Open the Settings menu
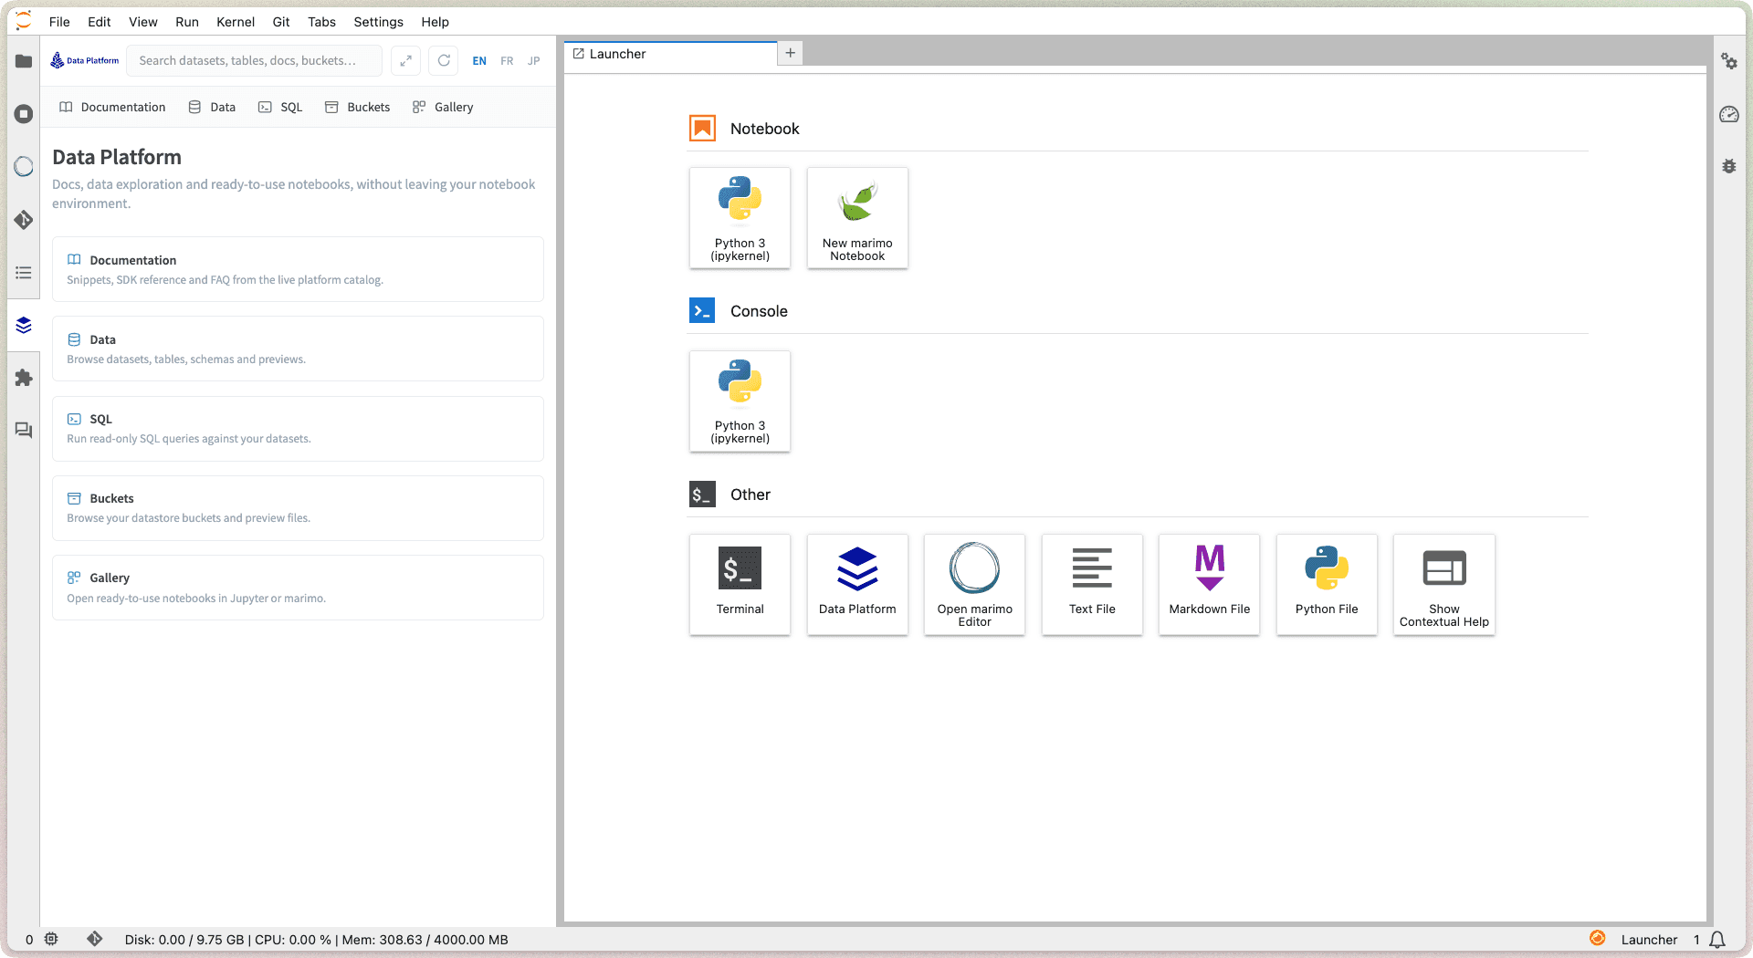 (379, 22)
